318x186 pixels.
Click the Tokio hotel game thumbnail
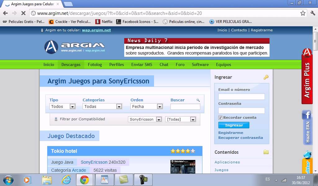[183, 166]
